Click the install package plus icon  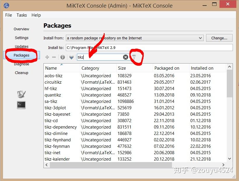(47, 57)
